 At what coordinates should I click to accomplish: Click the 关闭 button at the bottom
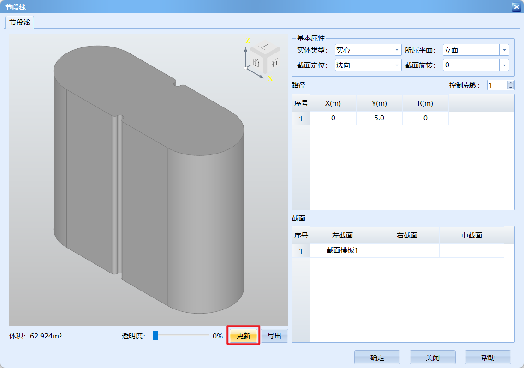point(433,357)
